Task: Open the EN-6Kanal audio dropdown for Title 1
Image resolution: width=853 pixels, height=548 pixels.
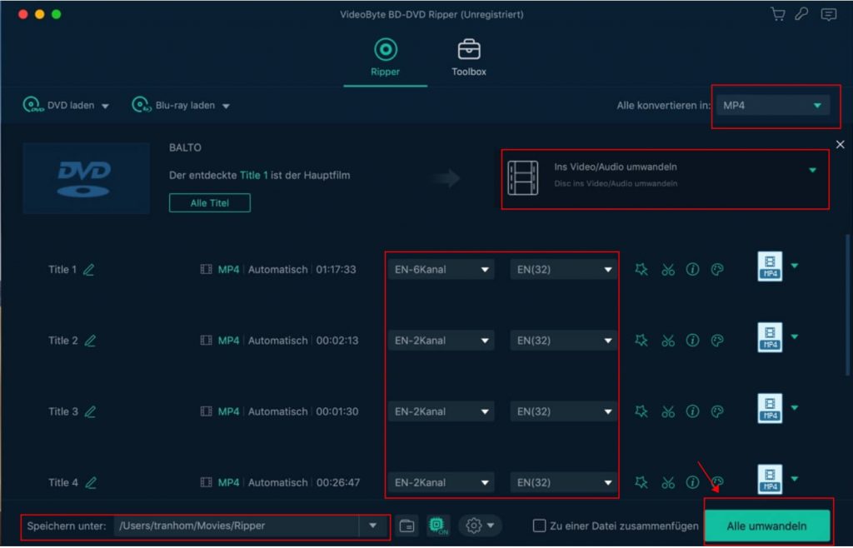Action: point(441,268)
